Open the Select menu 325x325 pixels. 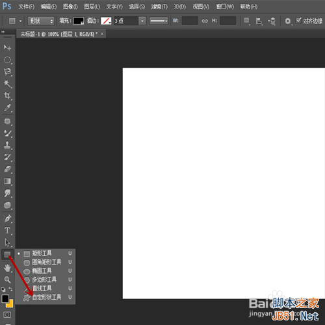click(137, 6)
